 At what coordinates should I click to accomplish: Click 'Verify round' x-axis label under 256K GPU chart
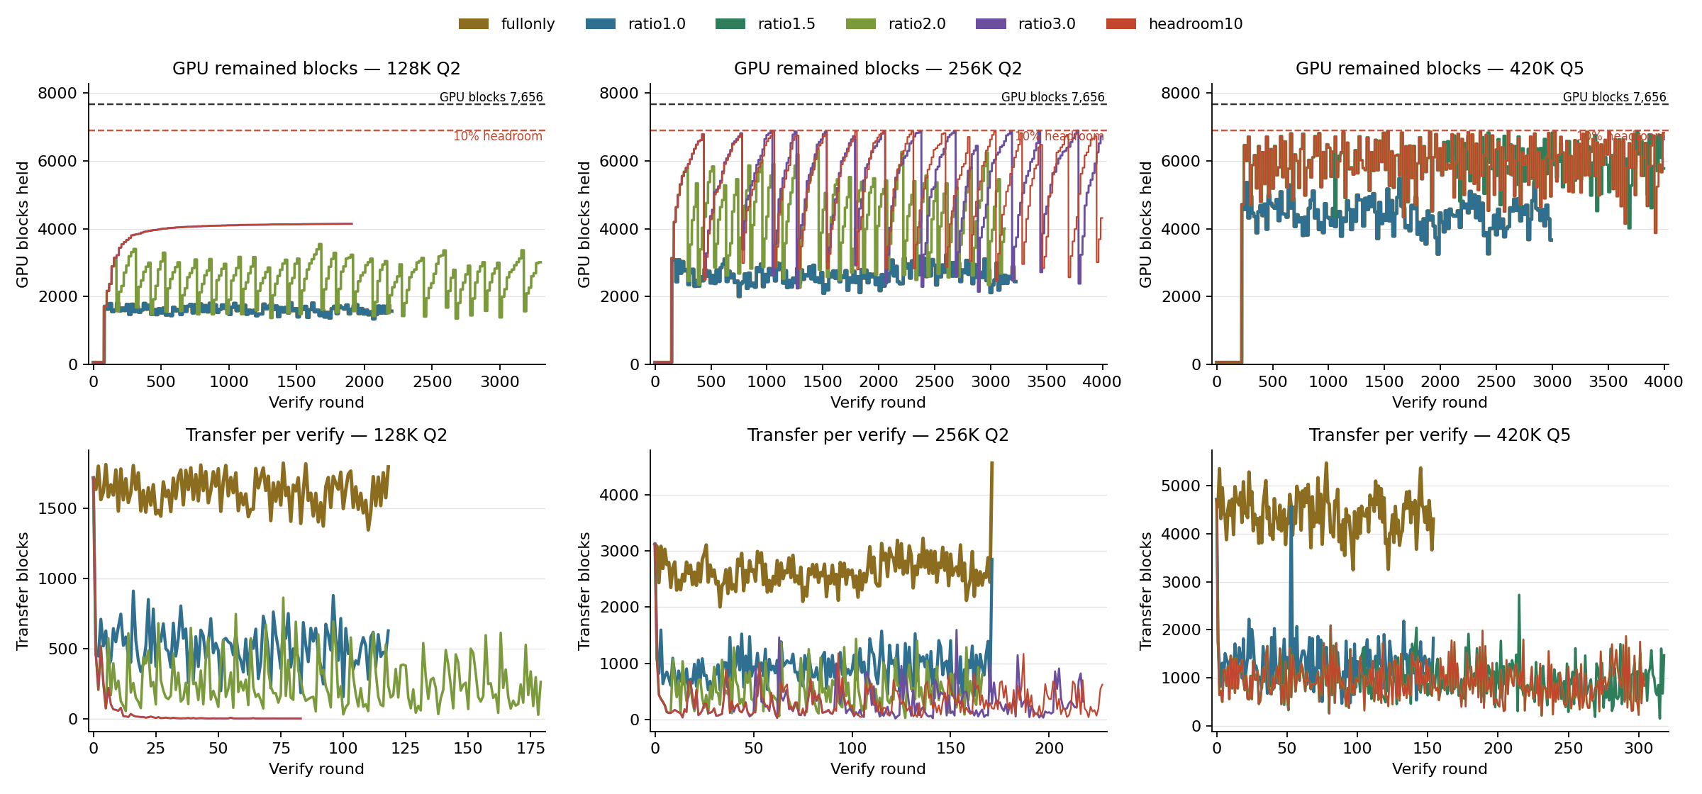coord(878,403)
